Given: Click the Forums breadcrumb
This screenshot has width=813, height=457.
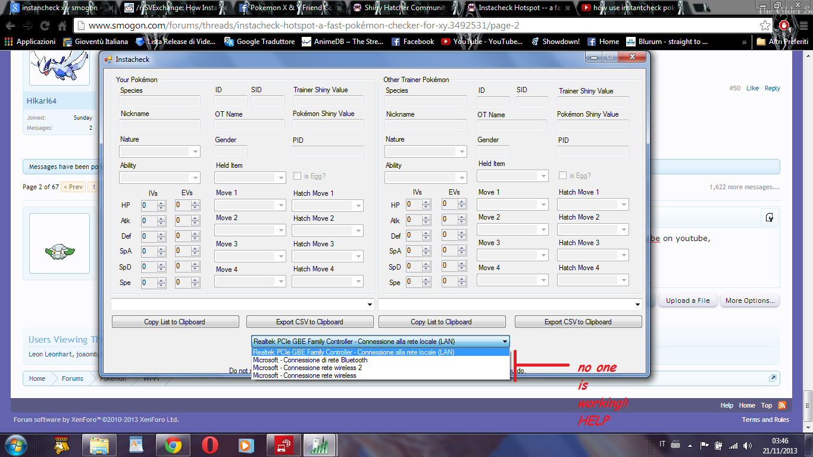Looking at the screenshot, I should click(73, 378).
